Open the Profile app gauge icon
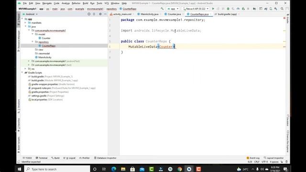This screenshot has width=306, height=172. pos(238,9)
